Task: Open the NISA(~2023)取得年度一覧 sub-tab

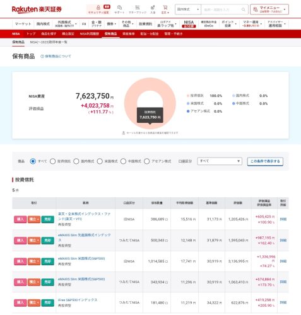Action: coord(49,42)
